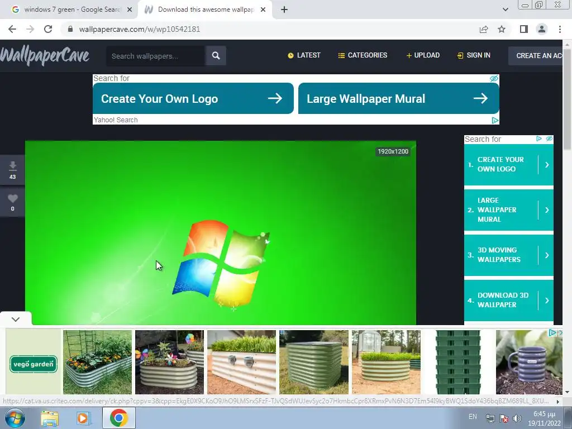Open tab search dropdown arrow
572x429 pixels.
pos(505,10)
